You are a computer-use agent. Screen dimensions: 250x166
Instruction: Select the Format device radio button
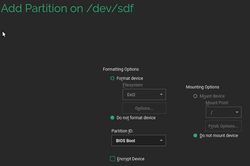pos(113,78)
